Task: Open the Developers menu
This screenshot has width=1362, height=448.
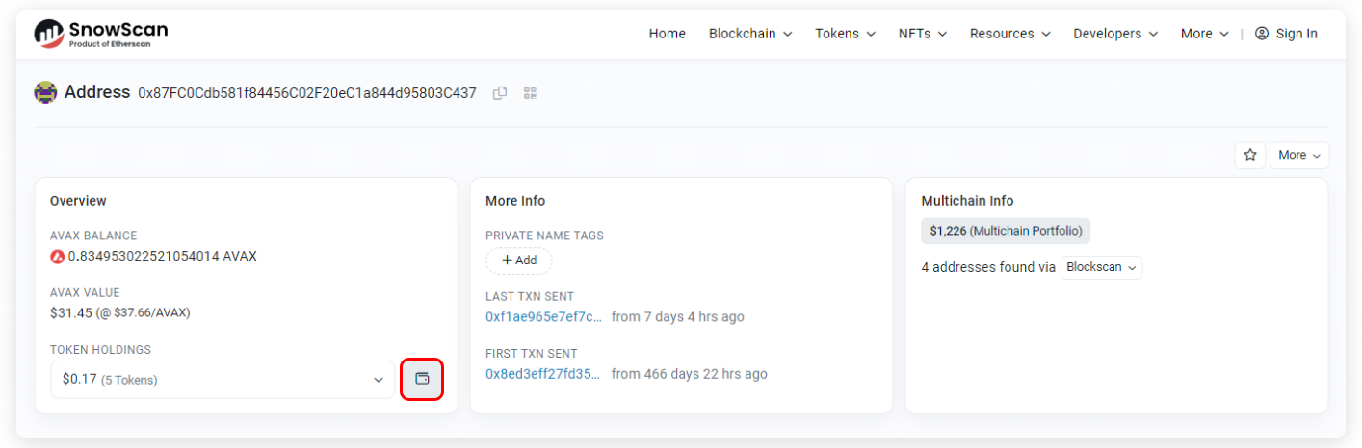Action: (x=1115, y=34)
